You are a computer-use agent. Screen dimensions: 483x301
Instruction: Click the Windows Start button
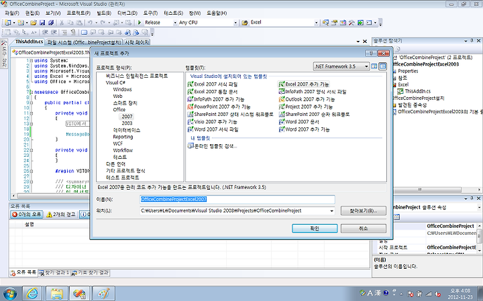[x=9, y=294]
